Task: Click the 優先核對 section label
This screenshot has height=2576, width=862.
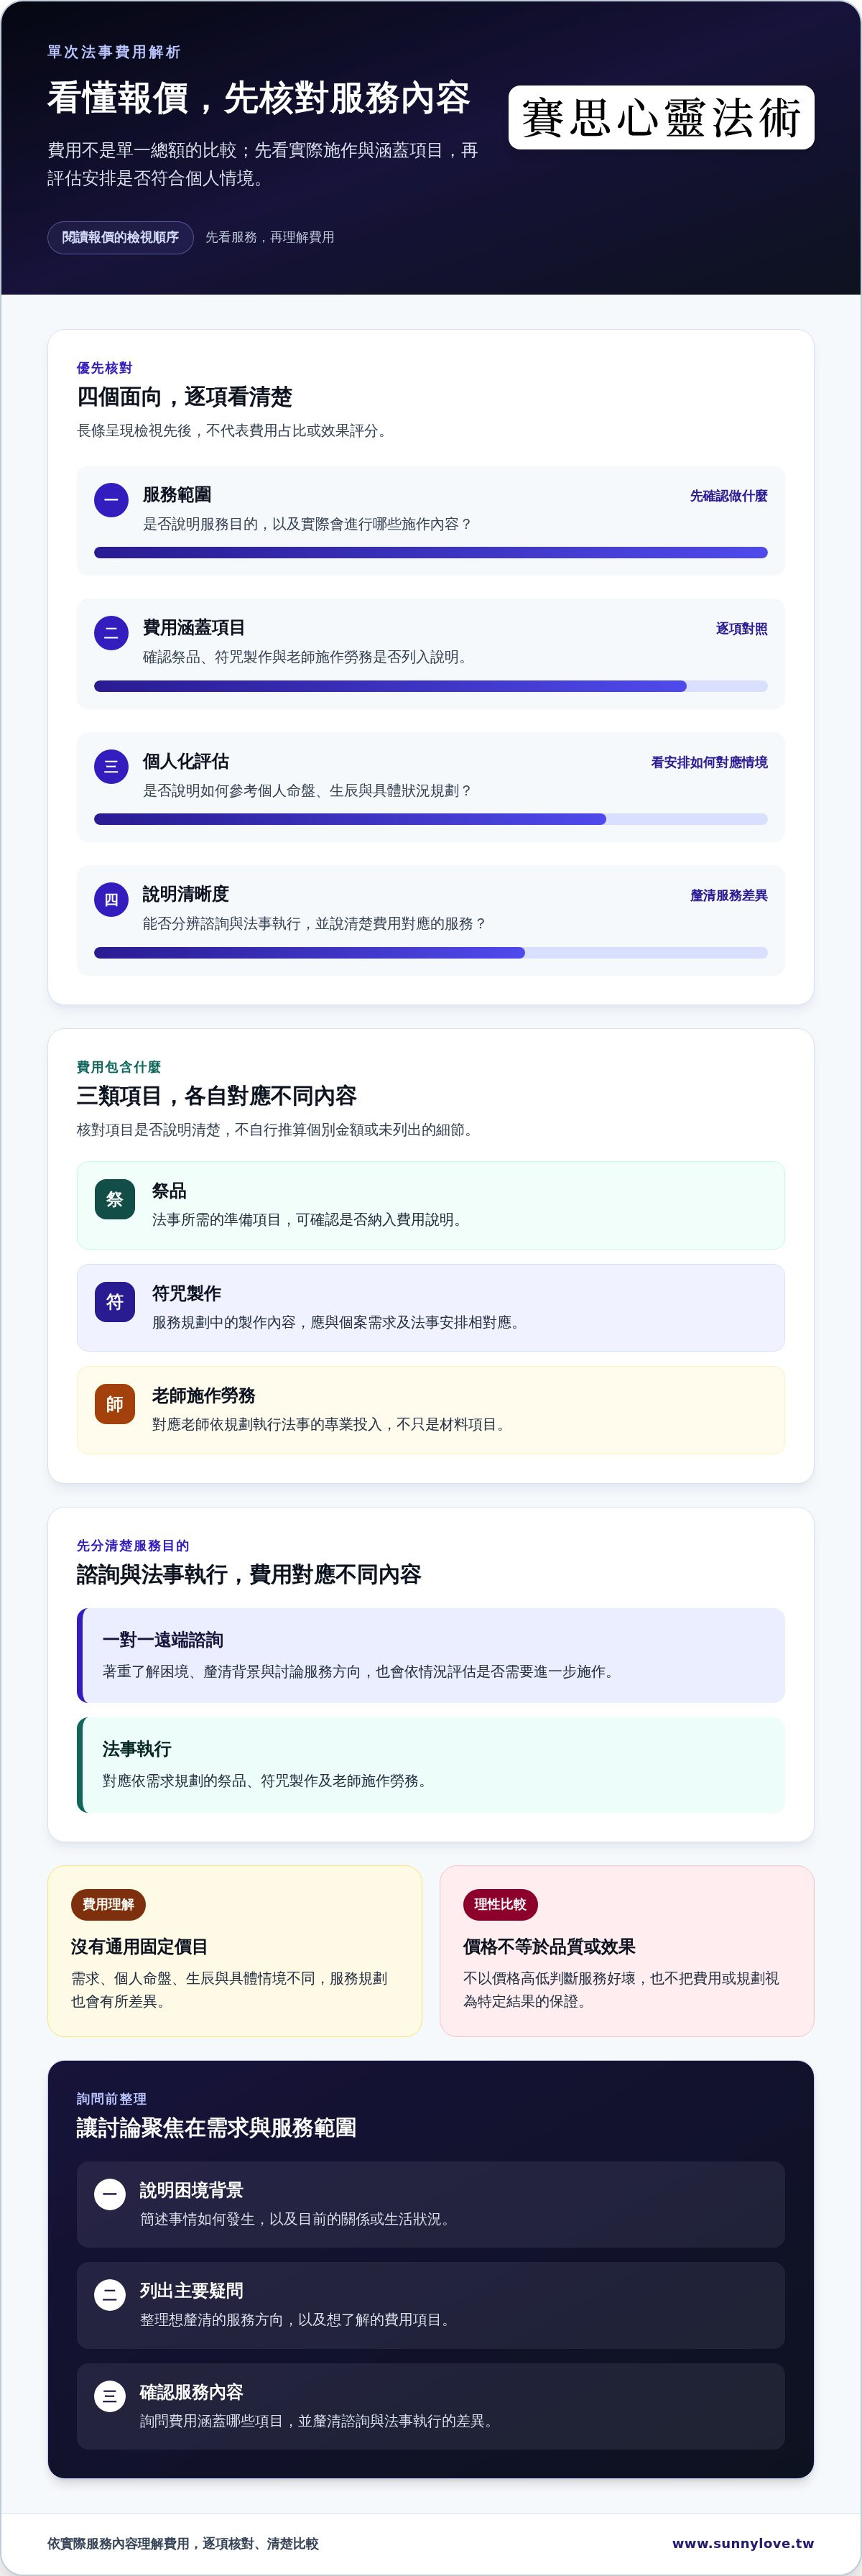Action: [x=105, y=368]
